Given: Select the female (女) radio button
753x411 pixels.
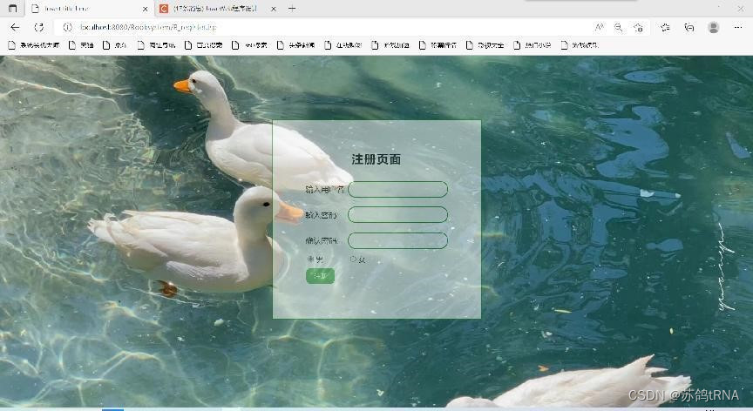Looking at the screenshot, I should [354, 259].
